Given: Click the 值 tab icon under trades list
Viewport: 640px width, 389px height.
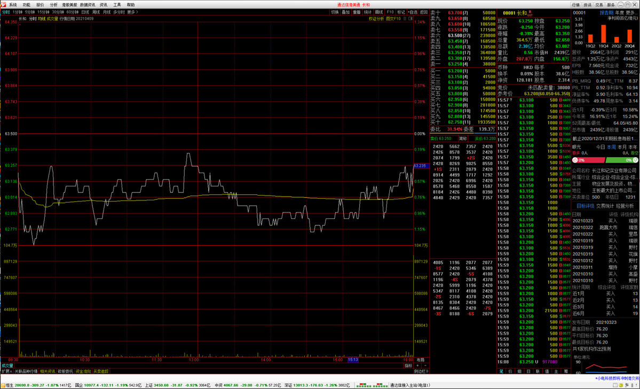Looking at the screenshot, I should 547,371.
